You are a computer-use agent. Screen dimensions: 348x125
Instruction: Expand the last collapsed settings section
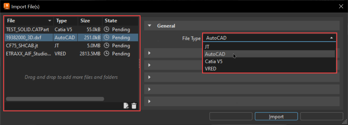pyautogui.click(x=149, y=101)
